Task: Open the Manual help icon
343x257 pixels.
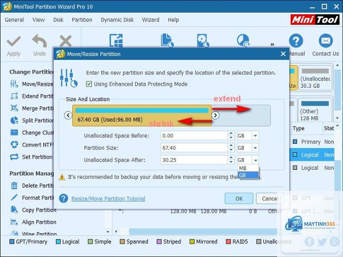Action: (296, 41)
